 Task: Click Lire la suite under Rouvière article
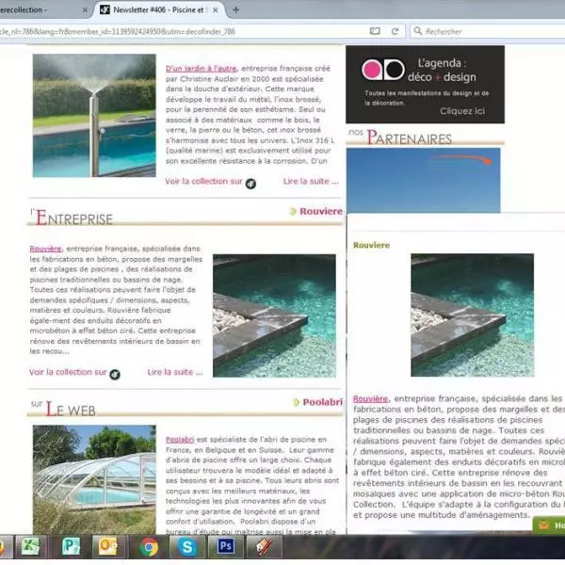175,372
